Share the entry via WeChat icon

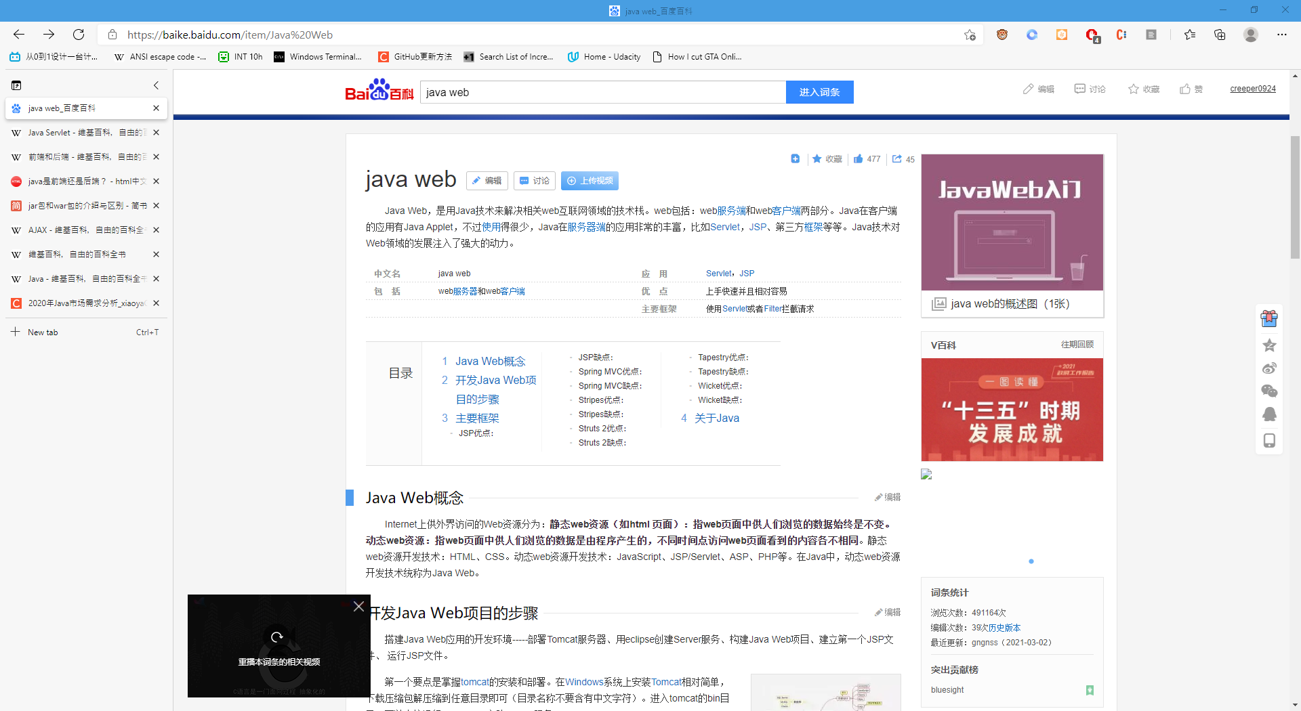(x=1269, y=391)
